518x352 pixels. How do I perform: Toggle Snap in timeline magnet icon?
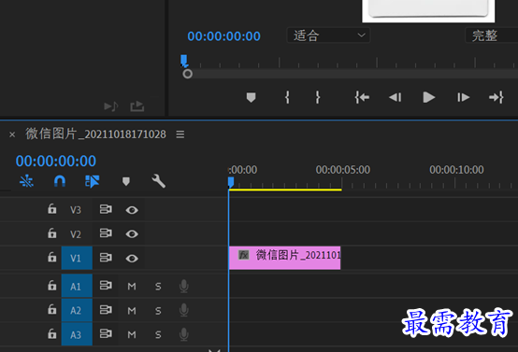pyautogui.click(x=60, y=181)
